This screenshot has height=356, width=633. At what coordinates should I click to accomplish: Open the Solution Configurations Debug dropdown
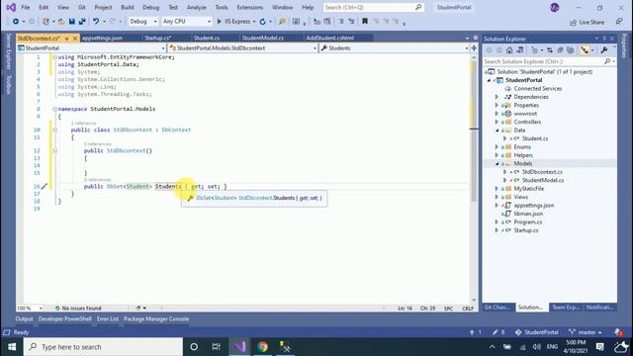pos(142,22)
